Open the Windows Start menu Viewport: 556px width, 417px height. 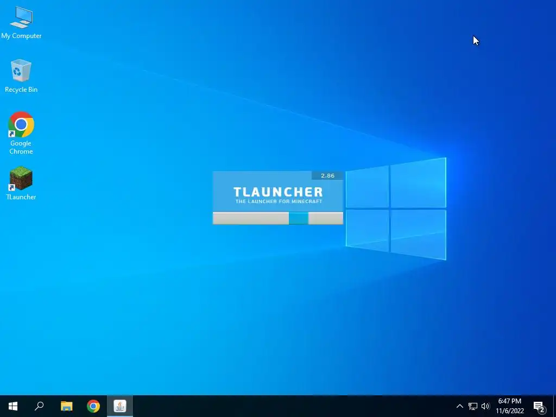pyautogui.click(x=13, y=406)
